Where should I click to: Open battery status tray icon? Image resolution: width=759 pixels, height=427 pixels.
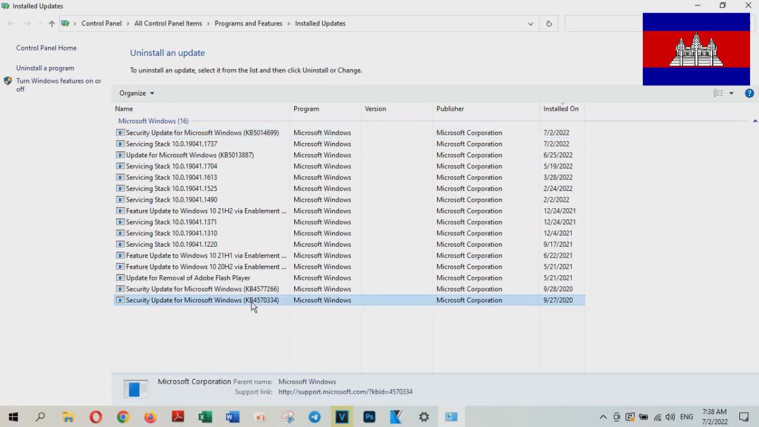click(x=643, y=417)
